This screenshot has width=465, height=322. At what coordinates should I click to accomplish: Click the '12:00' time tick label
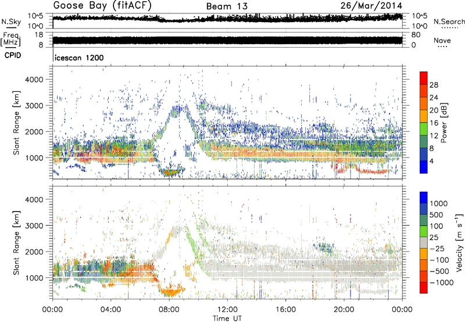tap(227, 310)
